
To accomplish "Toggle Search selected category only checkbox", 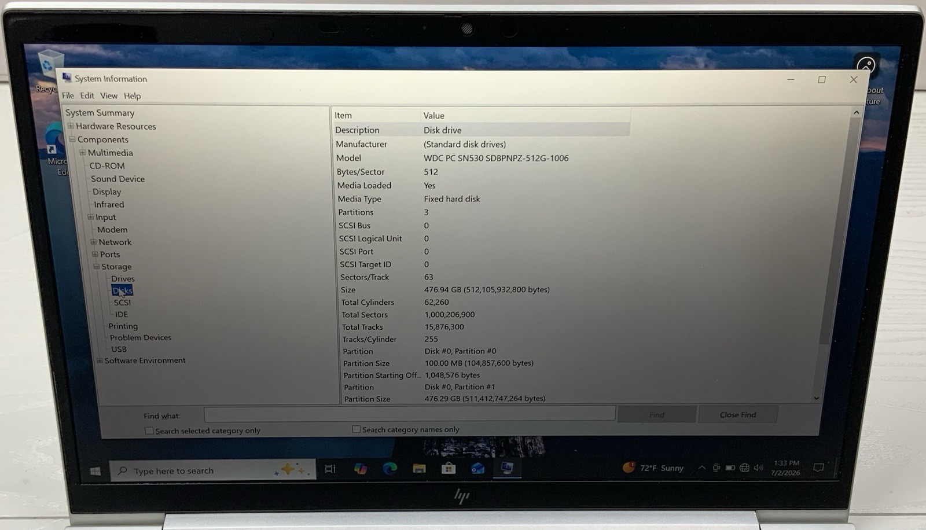I will (x=149, y=430).
